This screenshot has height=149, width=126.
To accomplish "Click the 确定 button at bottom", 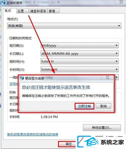I will pyautogui.click(x=69, y=144).
